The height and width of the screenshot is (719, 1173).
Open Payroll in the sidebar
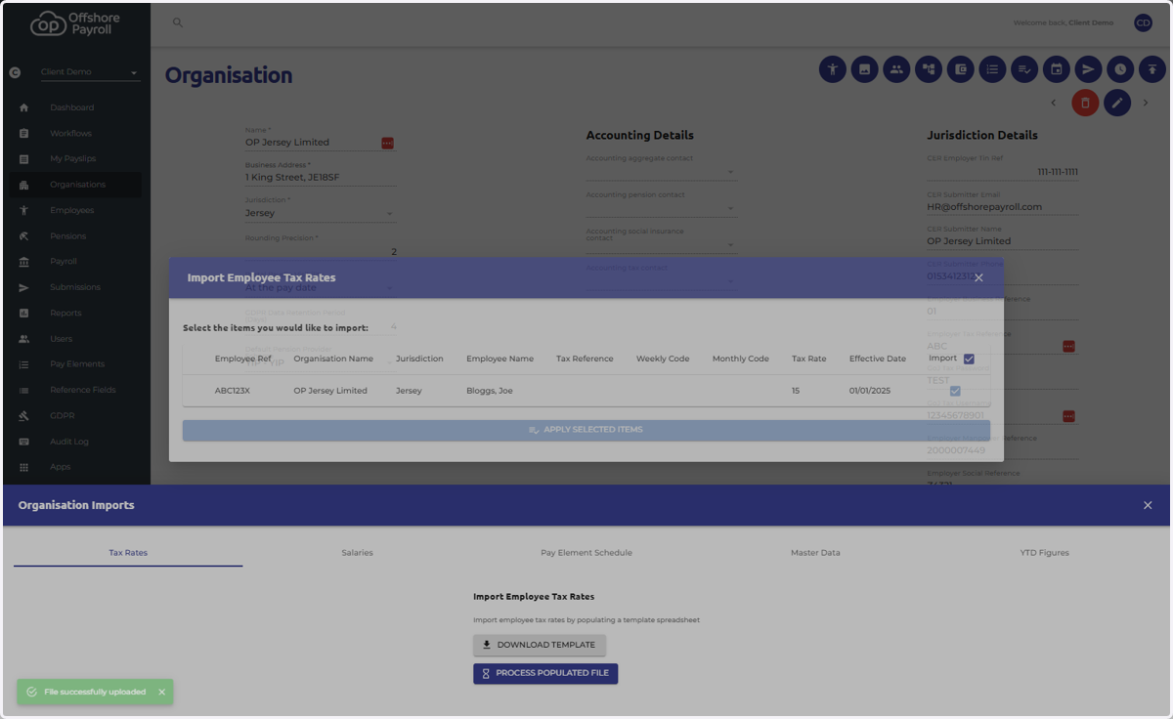(75, 262)
